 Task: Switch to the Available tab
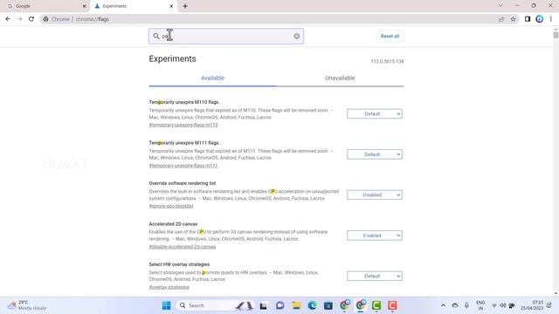212,78
